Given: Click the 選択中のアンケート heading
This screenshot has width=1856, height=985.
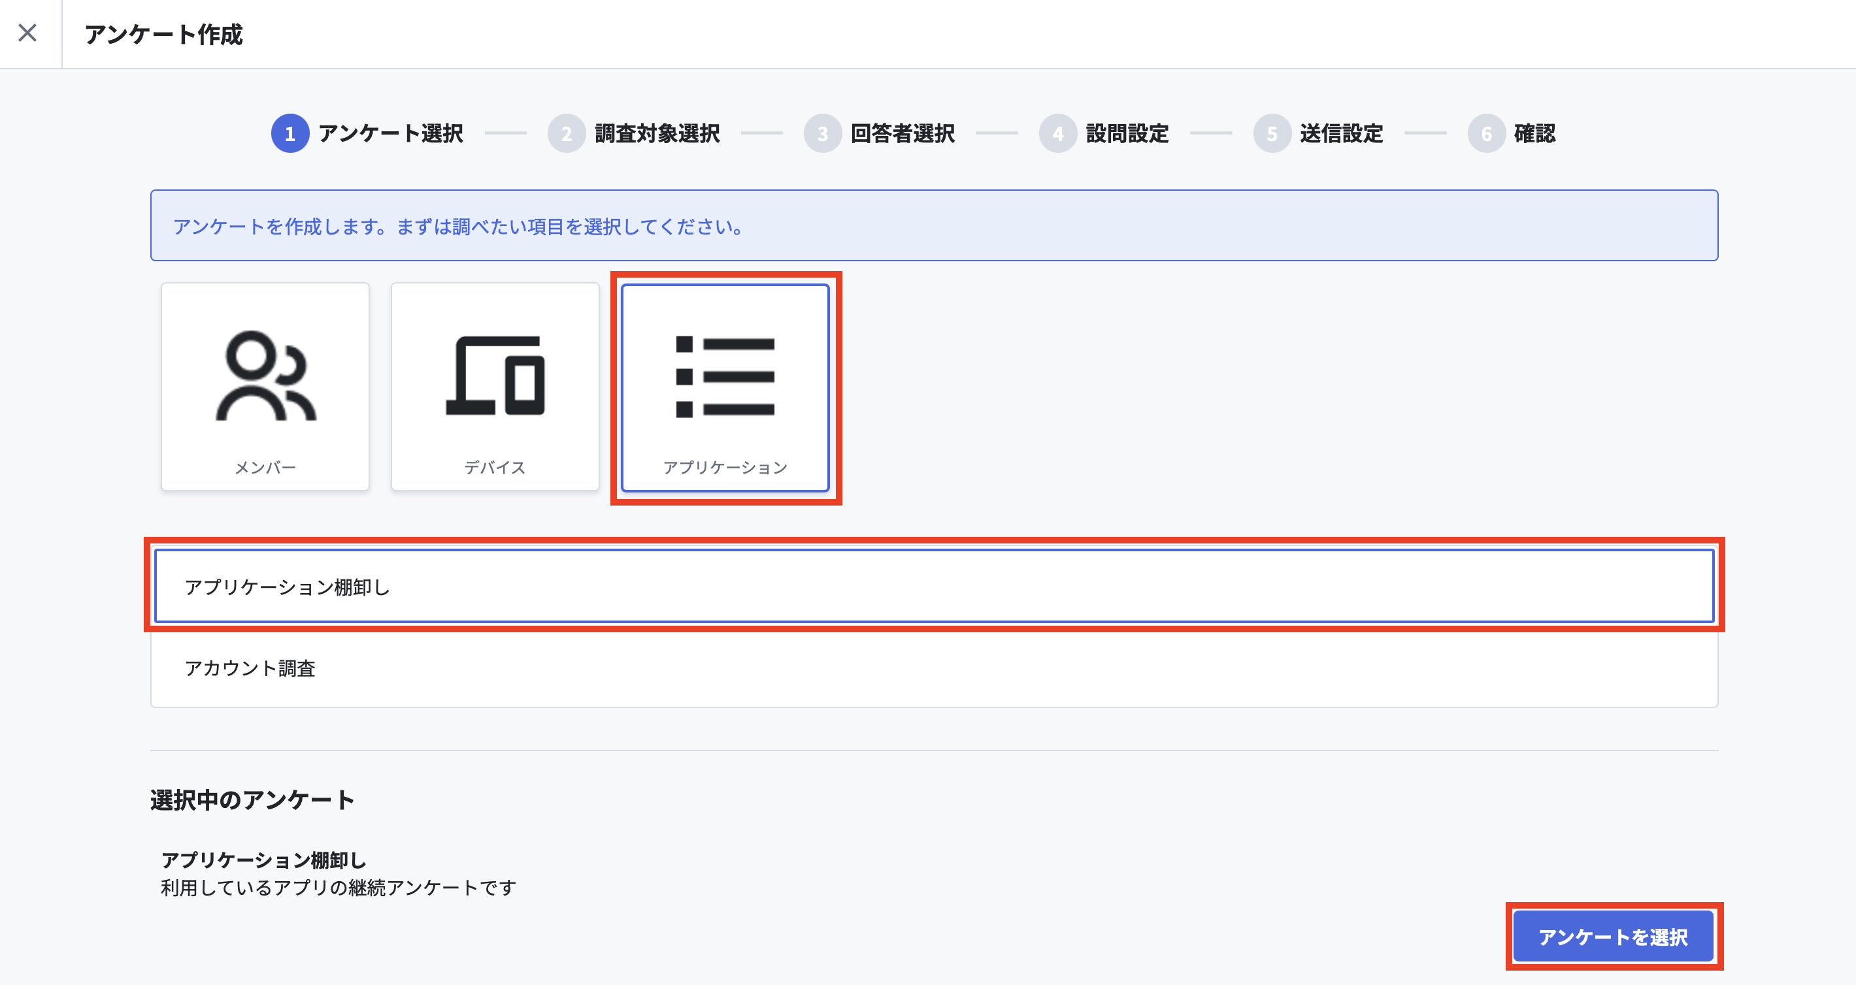Looking at the screenshot, I should 252,800.
